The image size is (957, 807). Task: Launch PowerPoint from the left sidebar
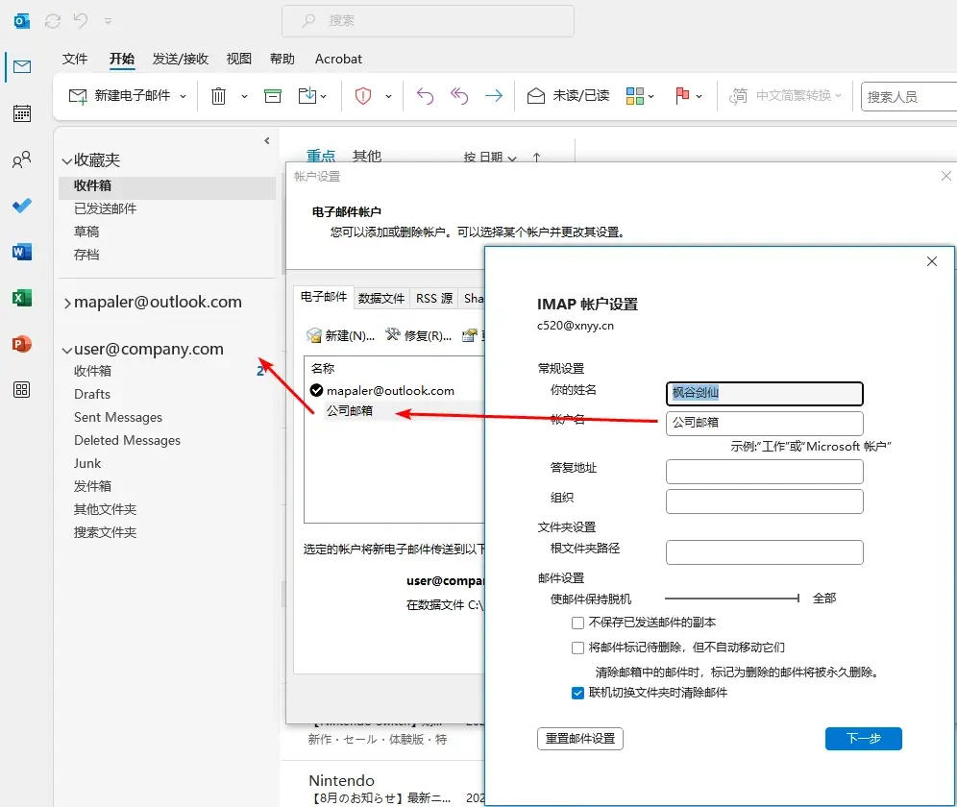pos(21,344)
